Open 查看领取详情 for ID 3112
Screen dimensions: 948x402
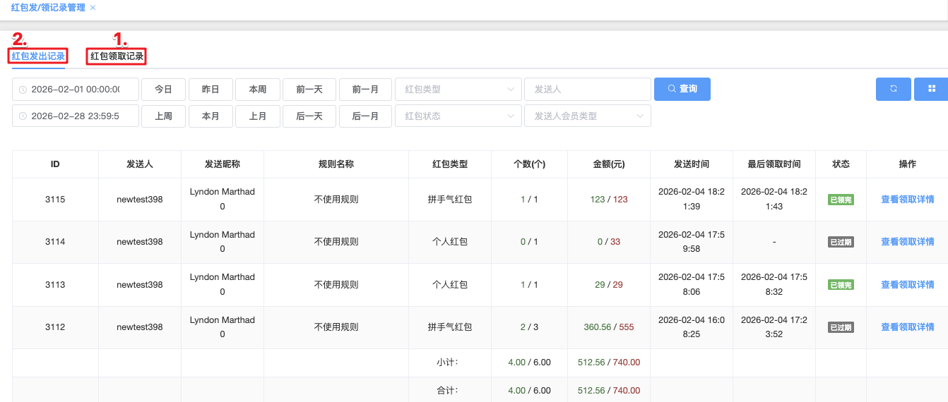tap(907, 327)
